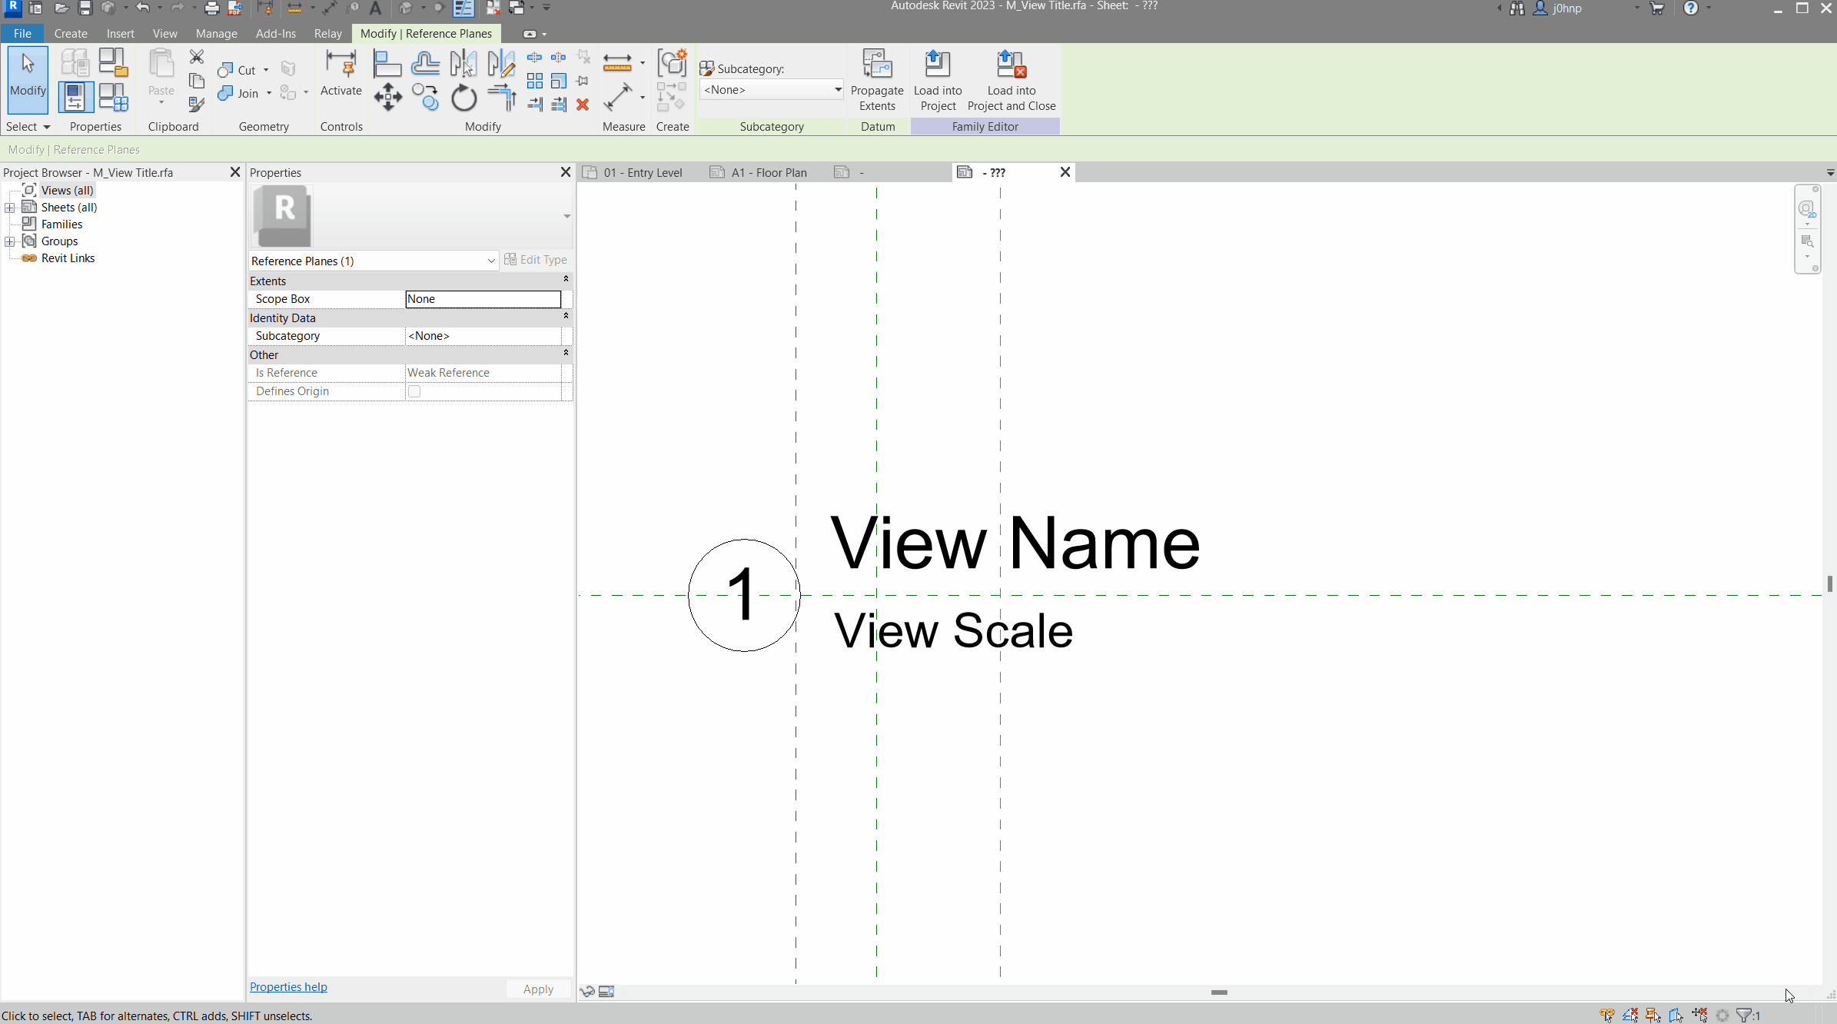Check the Defines Origin checkbox
1837x1024 pixels.
[414, 391]
